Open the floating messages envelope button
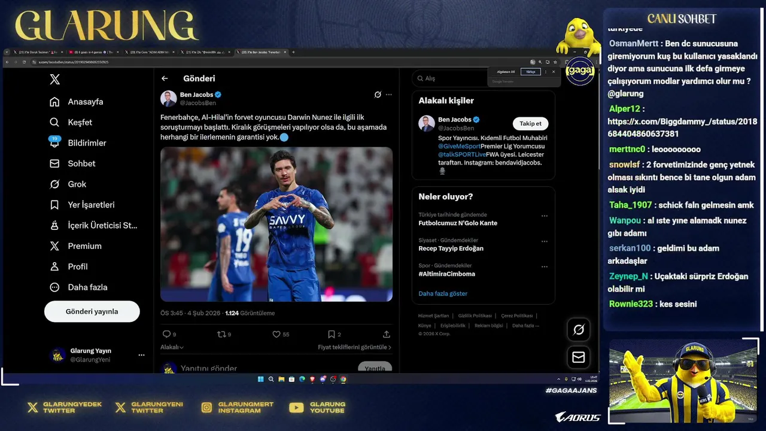This screenshot has width=766, height=431. 579,357
